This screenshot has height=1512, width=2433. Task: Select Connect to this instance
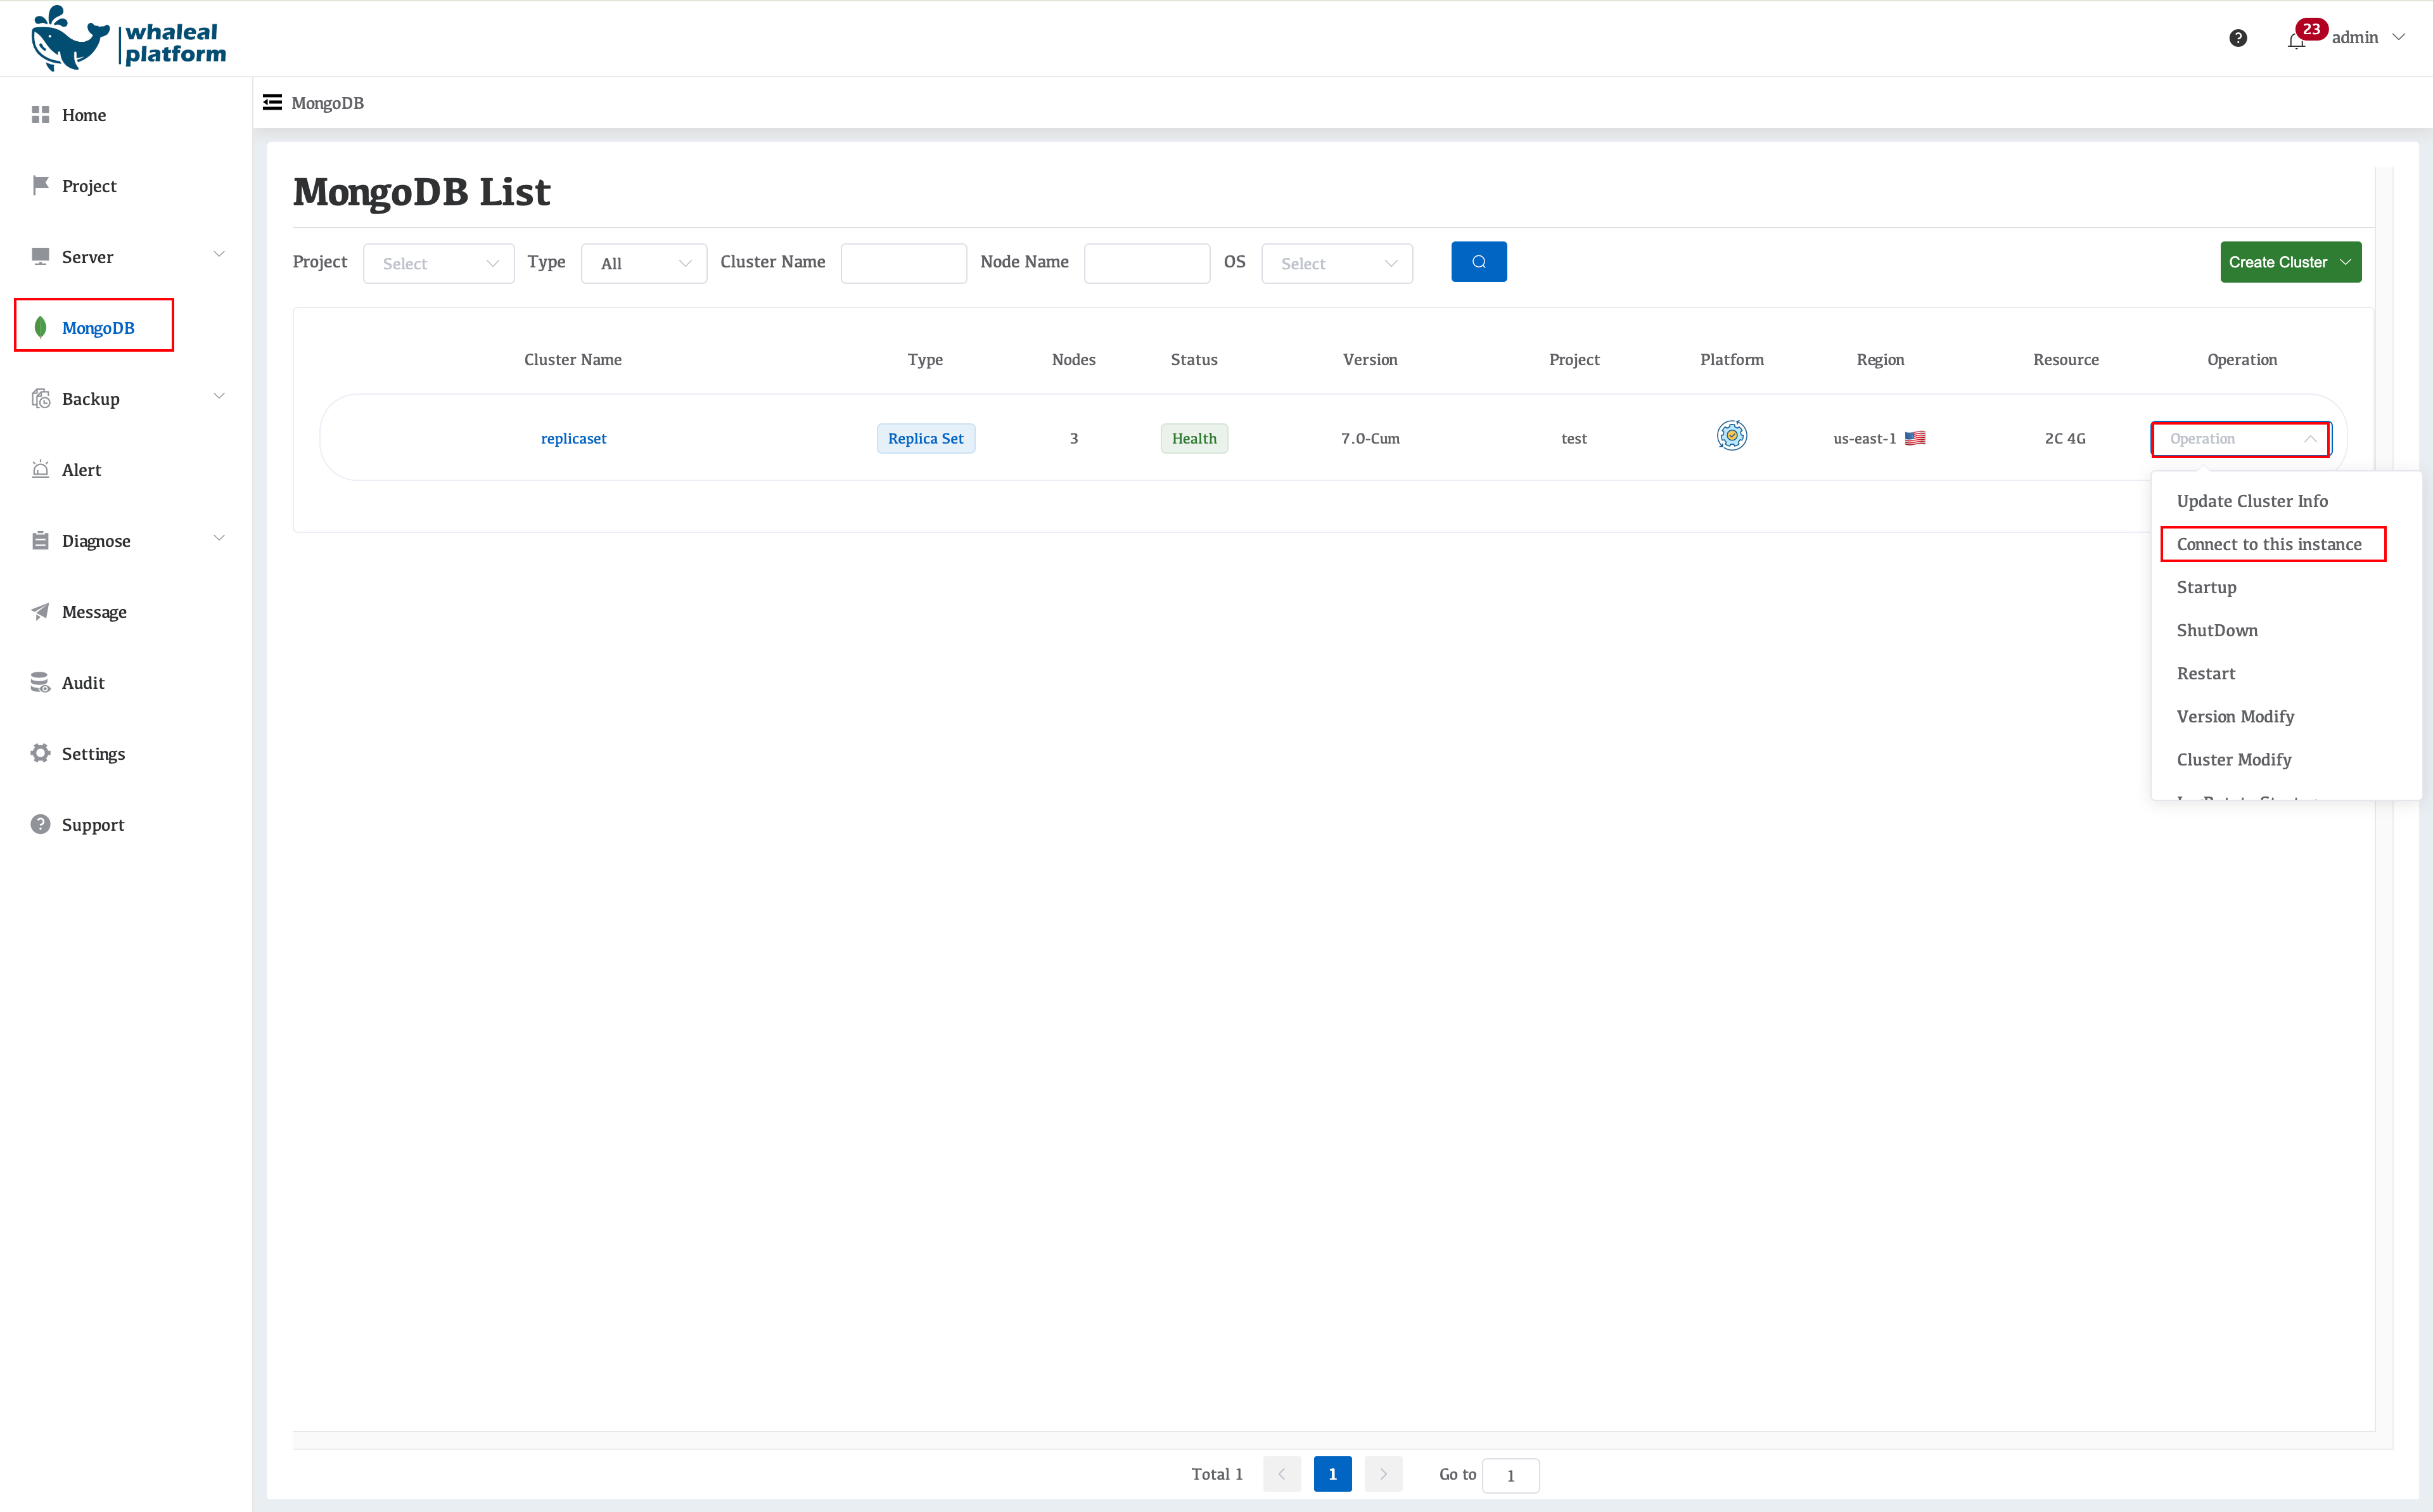coord(2269,544)
